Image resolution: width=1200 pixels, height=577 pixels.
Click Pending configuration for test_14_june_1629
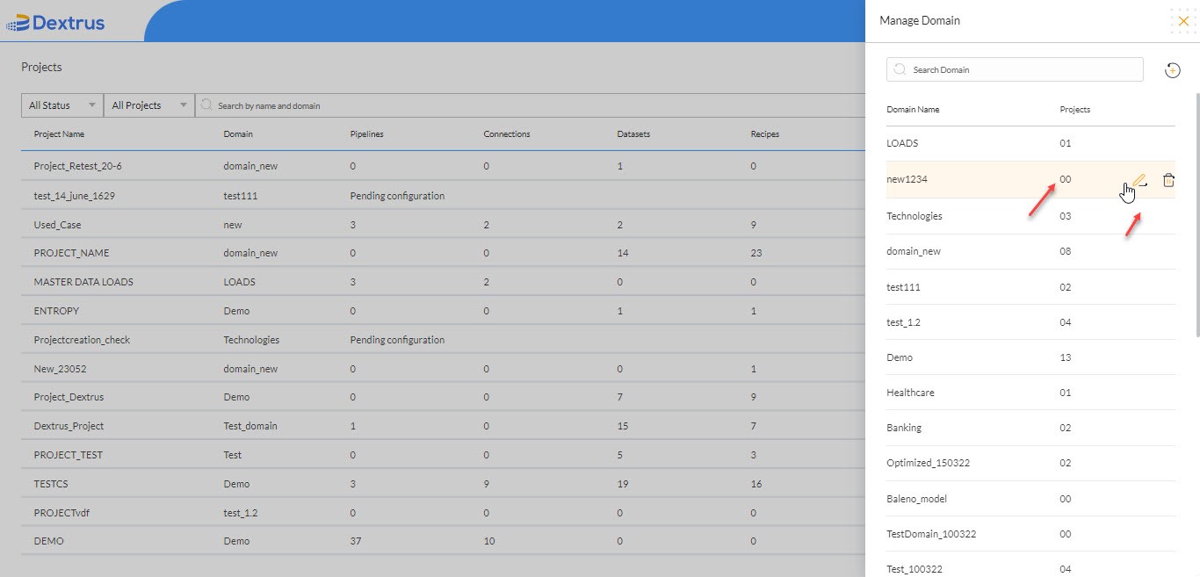pyautogui.click(x=397, y=196)
